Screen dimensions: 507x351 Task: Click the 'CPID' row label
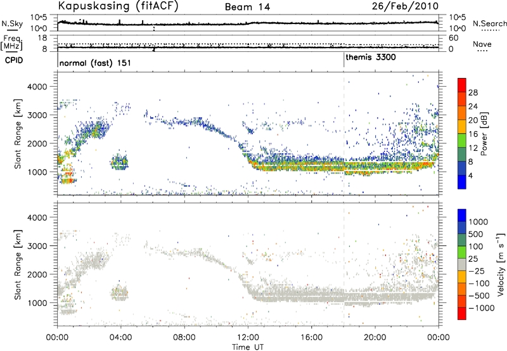[14, 60]
